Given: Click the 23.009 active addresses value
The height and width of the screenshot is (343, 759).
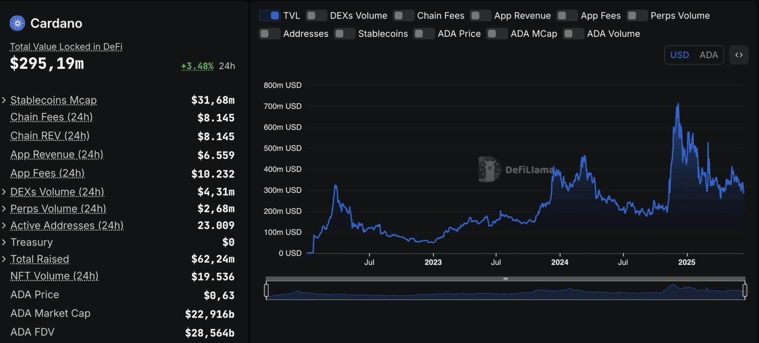Looking at the screenshot, I should click(x=216, y=225).
